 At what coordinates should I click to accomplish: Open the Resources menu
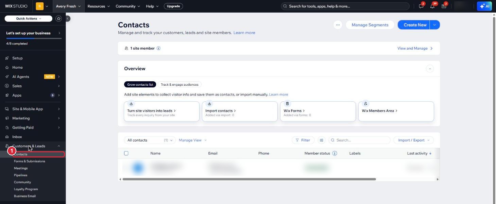coord(99,6)
